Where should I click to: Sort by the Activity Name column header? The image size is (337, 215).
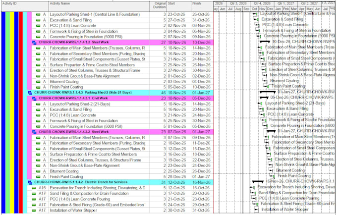click(x=99, y=6)
